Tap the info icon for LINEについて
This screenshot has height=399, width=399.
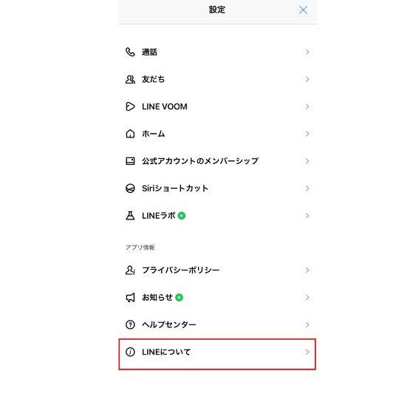coord(130,352)
